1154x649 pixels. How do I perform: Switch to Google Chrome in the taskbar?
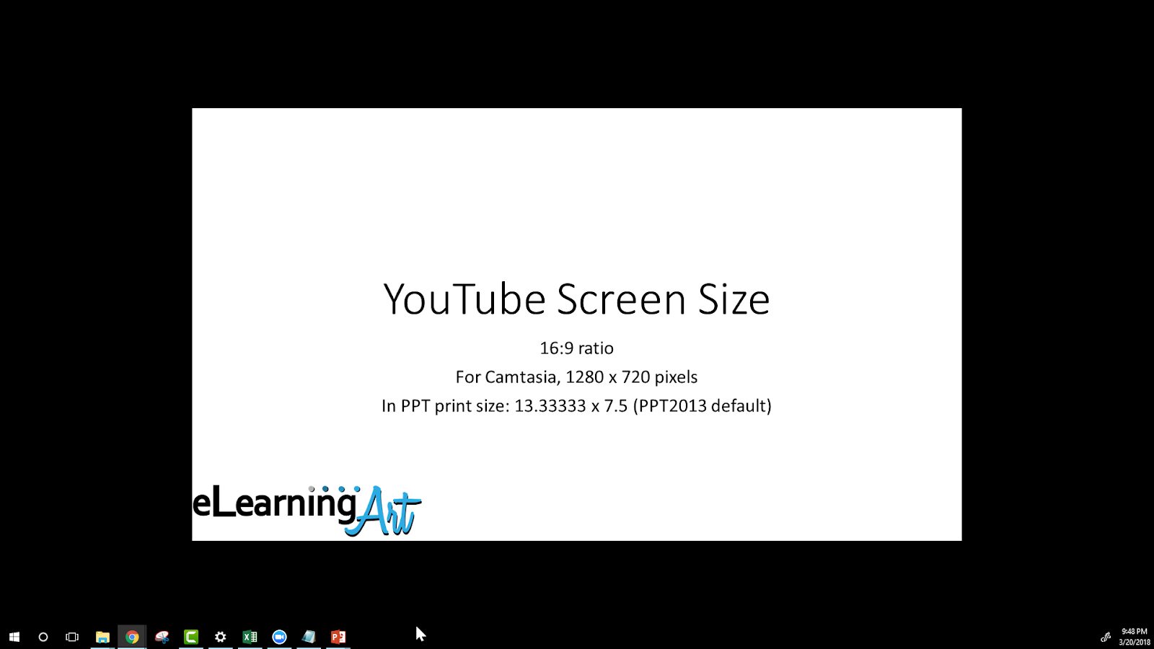132,637
